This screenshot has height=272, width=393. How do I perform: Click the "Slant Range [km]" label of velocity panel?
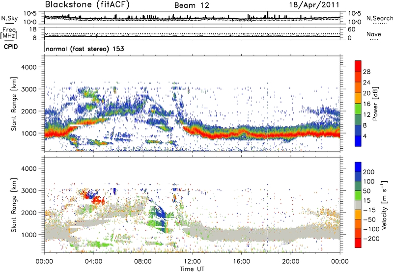(14, 205)
